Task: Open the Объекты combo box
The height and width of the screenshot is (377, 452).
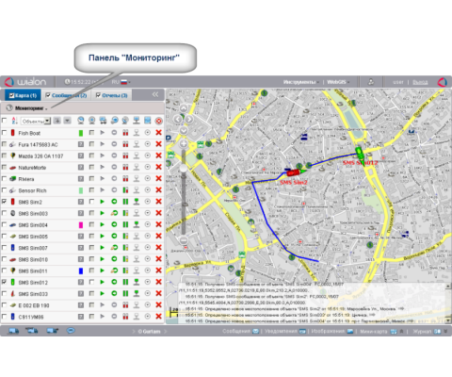Action: click(x=36, y=121)
